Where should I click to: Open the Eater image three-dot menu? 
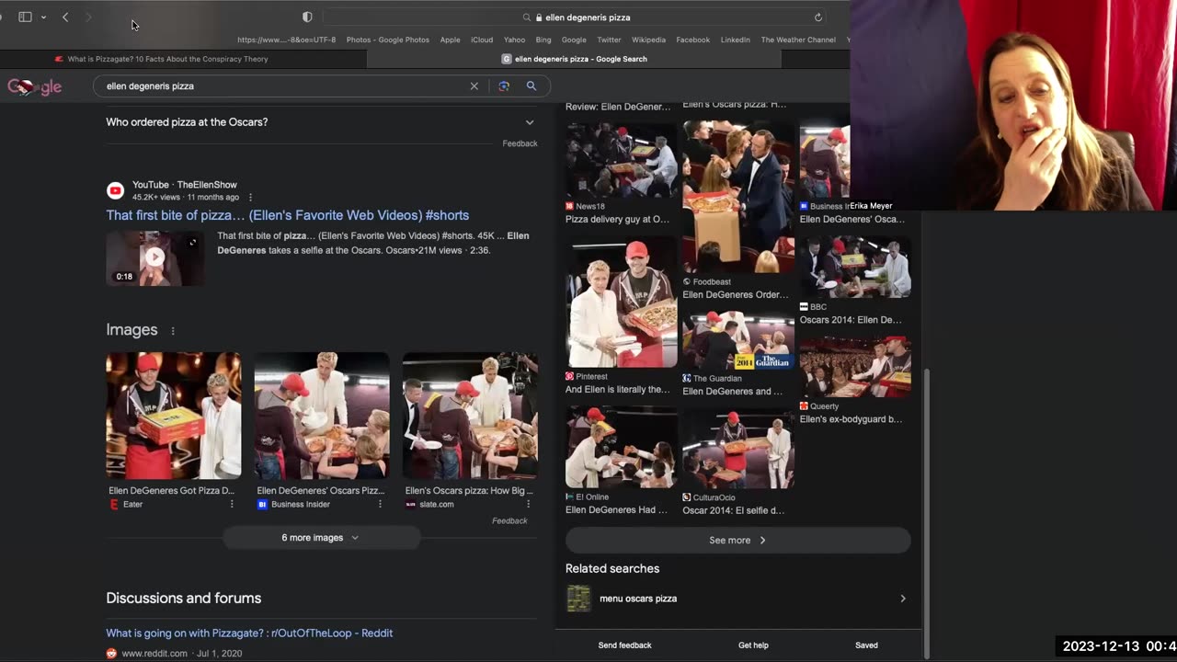click(232, 504)
